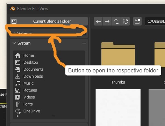This screenshot has height=126, width=165.
Task: Click the Downloads arrow icon
Action: click(x=18, y=76)
